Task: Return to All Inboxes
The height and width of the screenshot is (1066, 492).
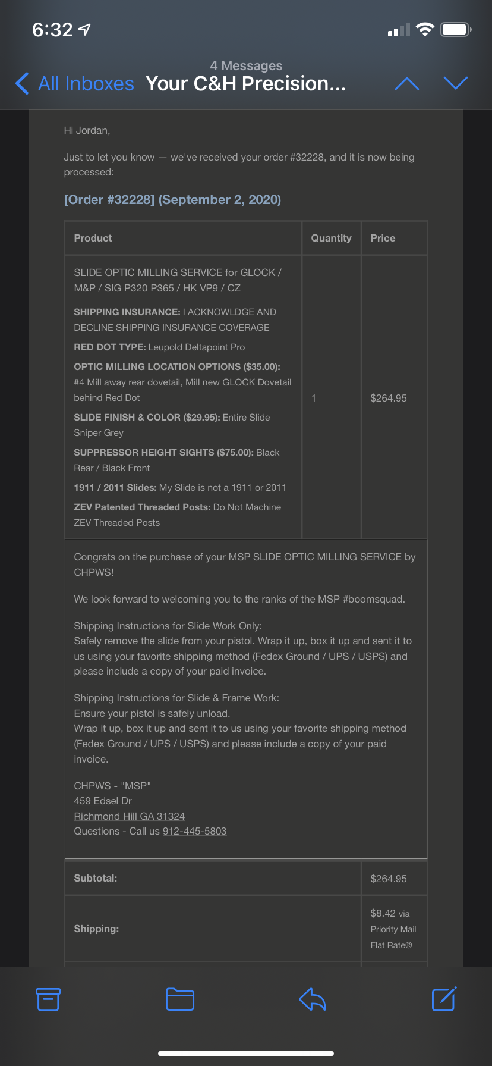Action: [86, 84]
